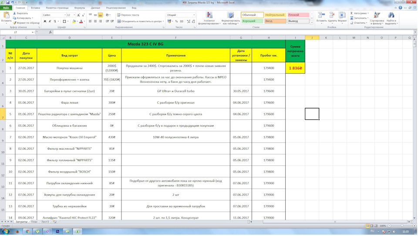
Task: Switch to Разметка страницы tab
Action: [x=57, y=8]
